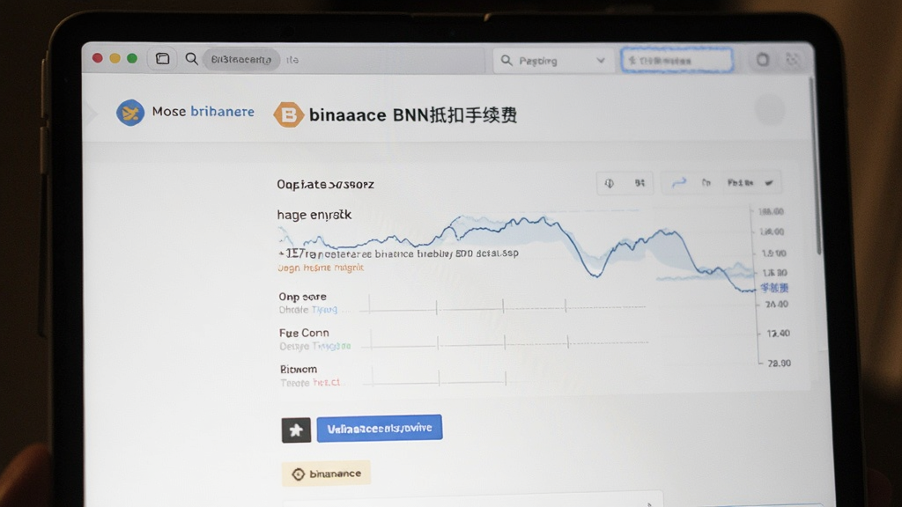Click the yellow minimize window button
Screen dimensions: 902x507
115,58
